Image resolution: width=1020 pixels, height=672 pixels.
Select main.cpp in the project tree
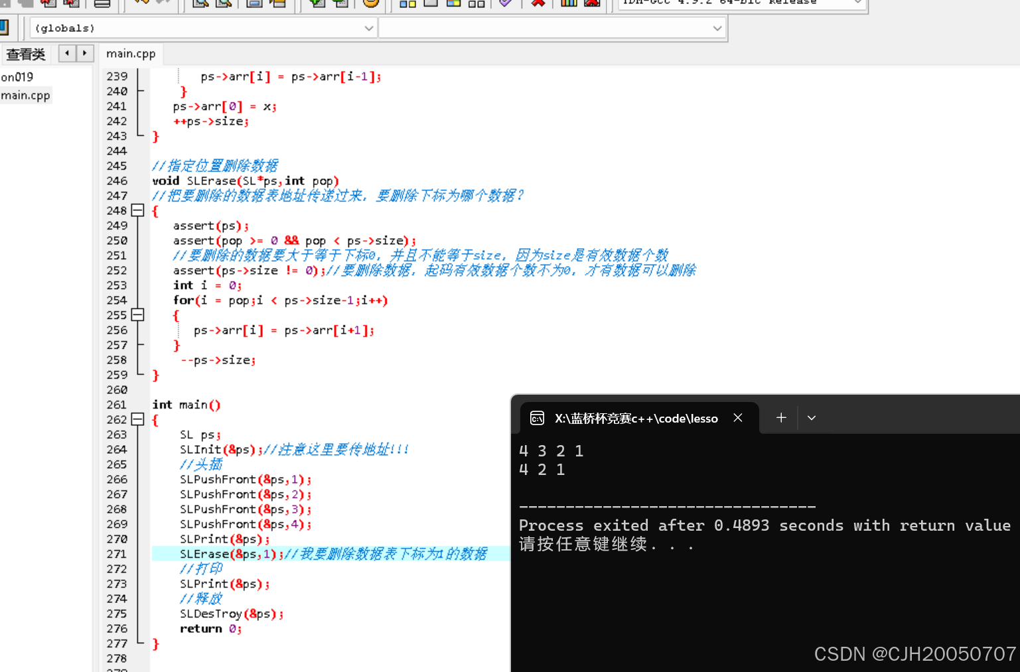tap(25, 96)
